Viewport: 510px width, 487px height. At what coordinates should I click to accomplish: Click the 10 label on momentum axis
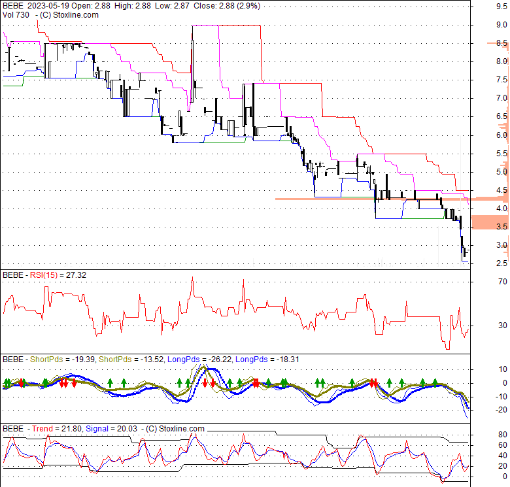pos(503,369)
